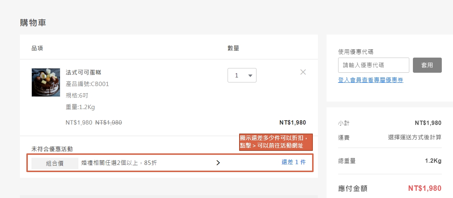Image resolution: width=453 pixels, height=198 pixels.
Task: Remove the 法式可可蛋糕 item with the X icon
Action: [x=303, y=72]
